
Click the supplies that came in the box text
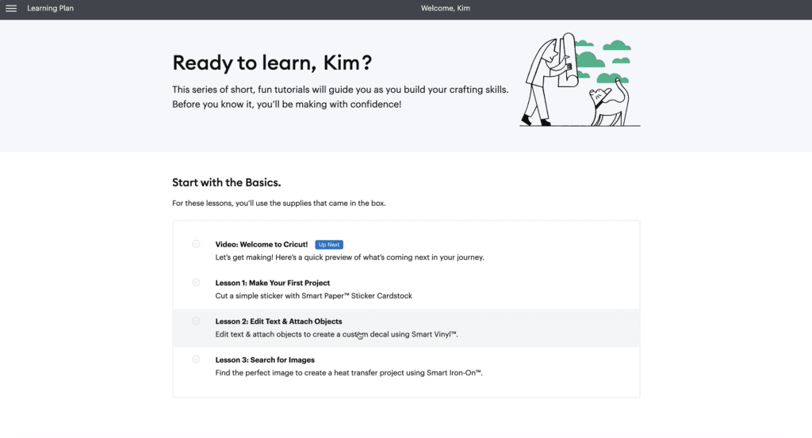pyautogui.click(x=278, y=204)
